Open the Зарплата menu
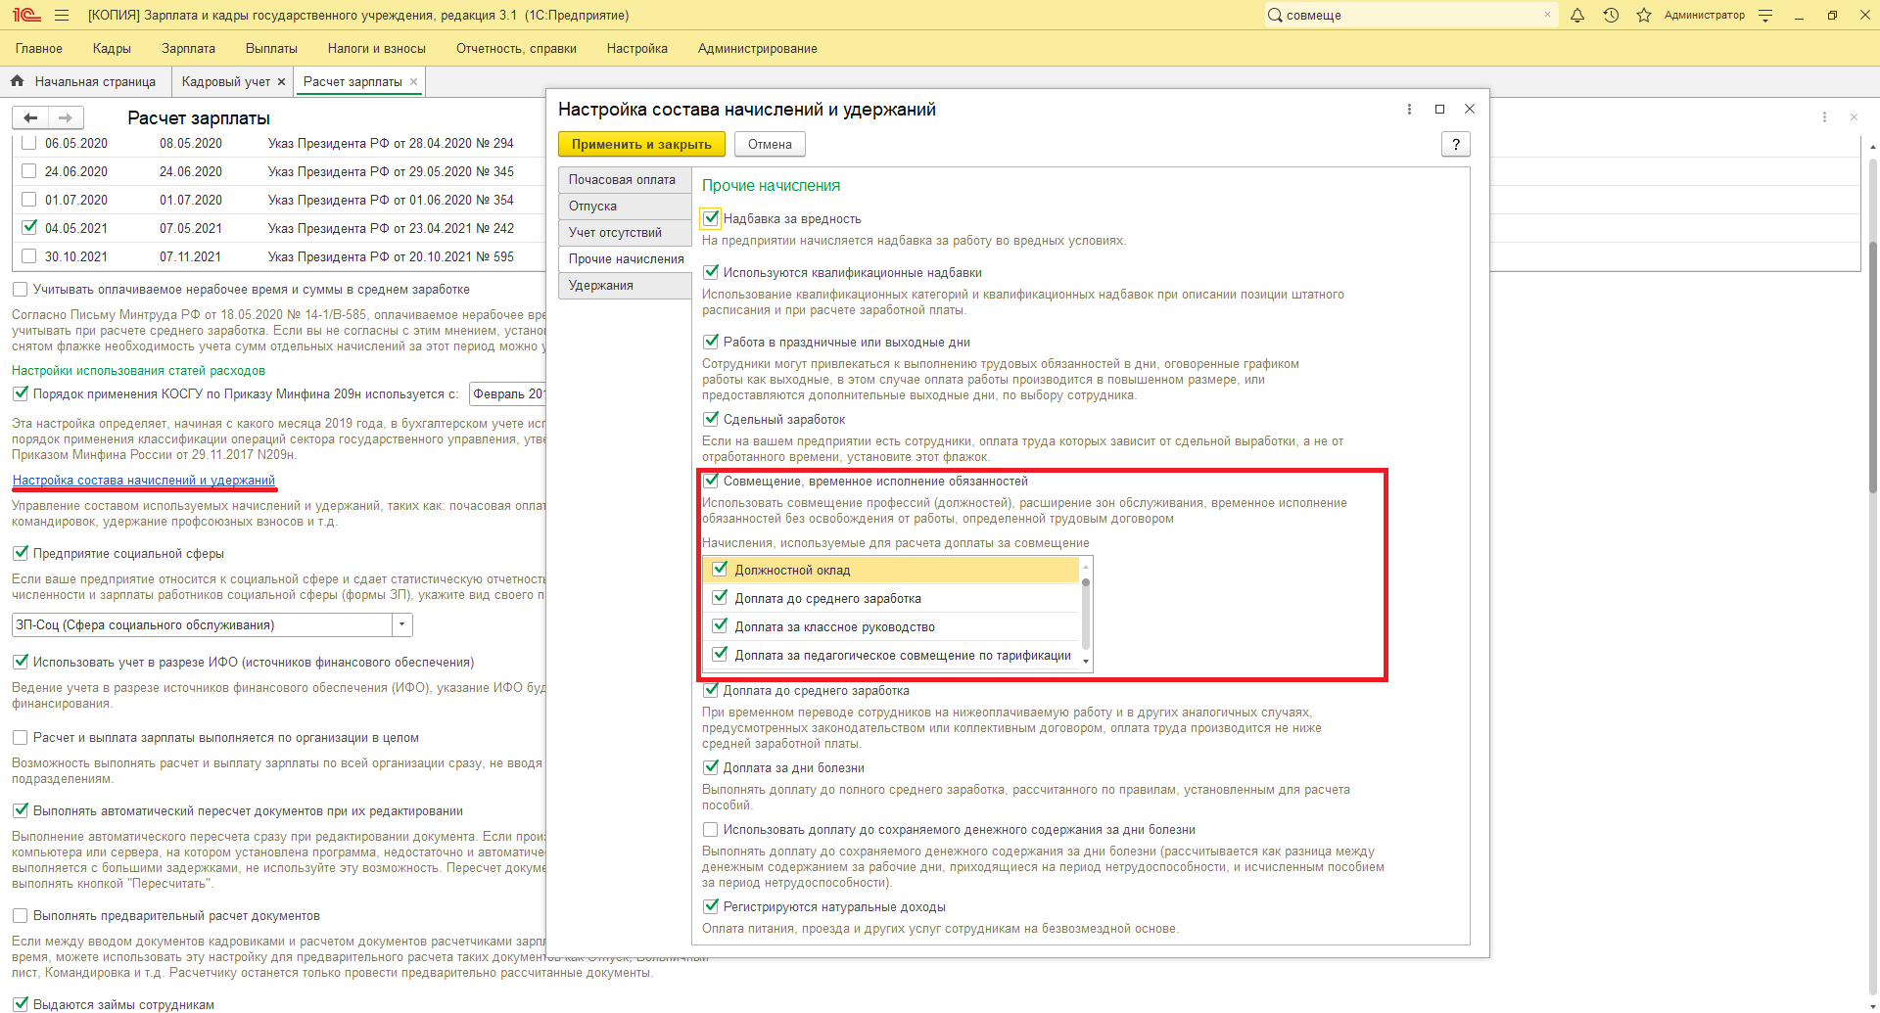The image size is (1880, 1013). (x=188, y=48)
